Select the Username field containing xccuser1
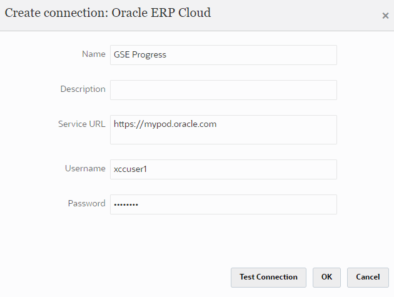This screenshot has height=297, width=394. click(x=223, y=169)
